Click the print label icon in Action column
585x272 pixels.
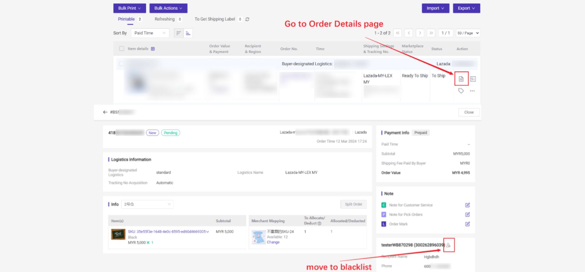tap(473, 79)
